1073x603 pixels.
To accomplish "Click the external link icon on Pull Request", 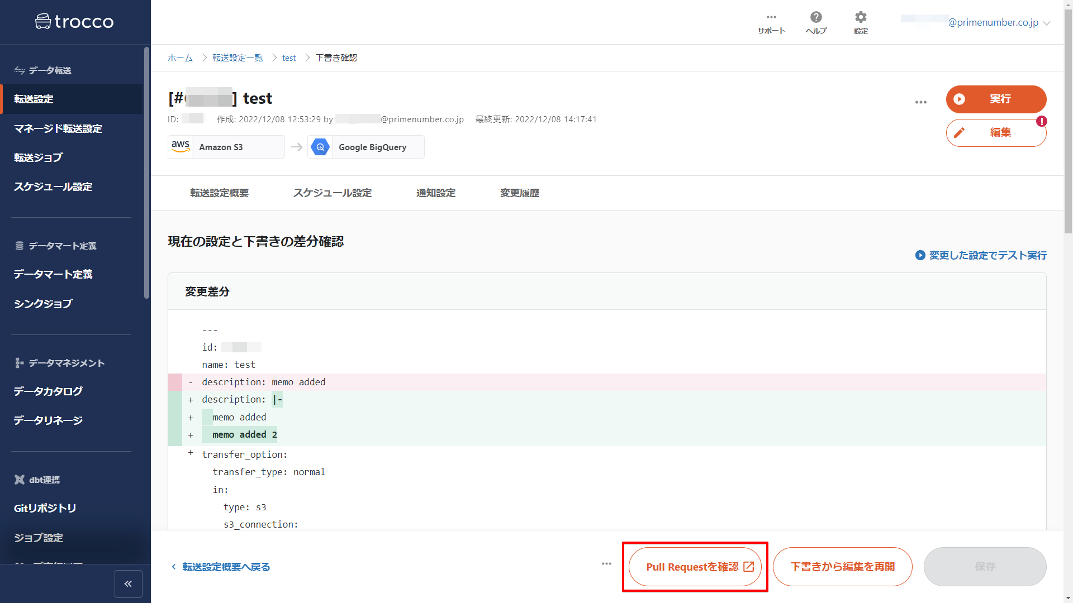I will (748, 567).
